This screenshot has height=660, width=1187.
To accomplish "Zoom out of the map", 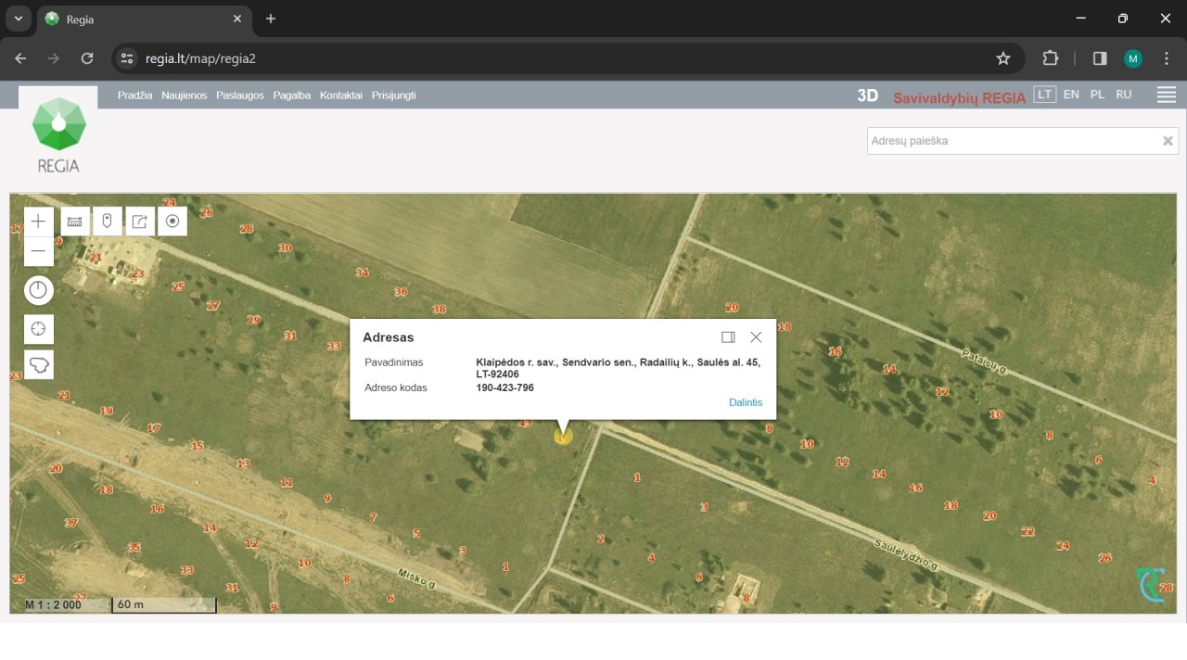I will coord(38,251).
